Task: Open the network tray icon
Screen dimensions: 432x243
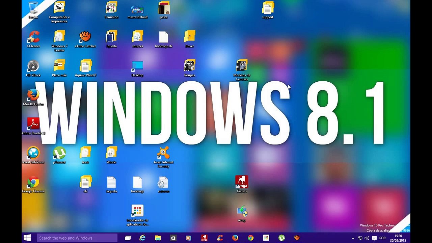Action: (360, 238)
